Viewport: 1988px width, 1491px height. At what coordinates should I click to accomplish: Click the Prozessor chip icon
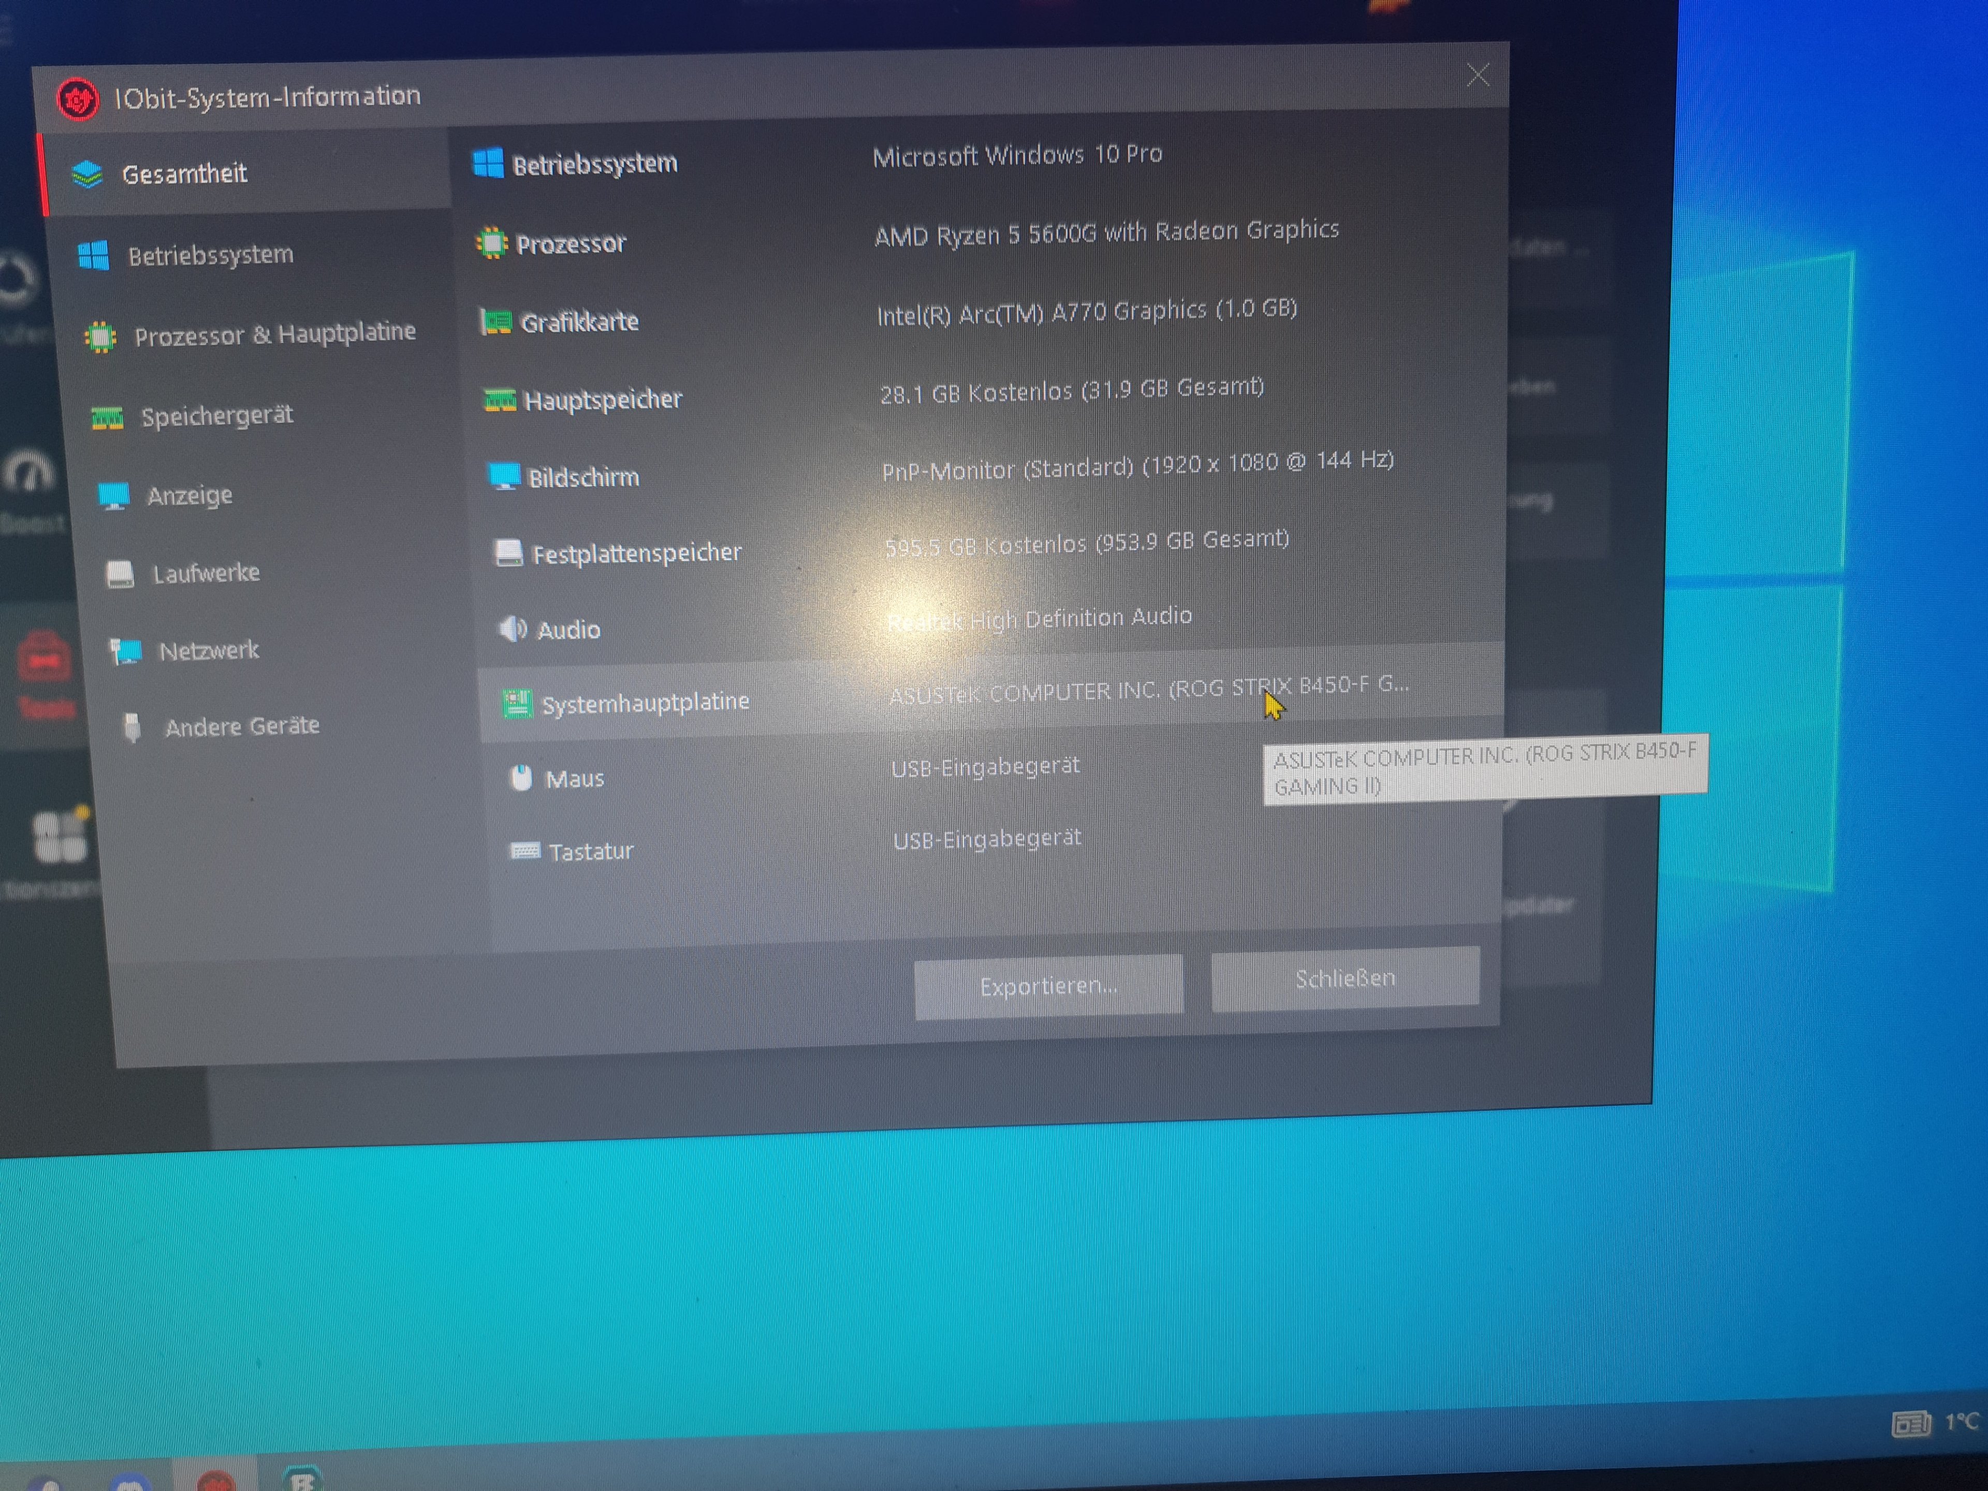(492, 243)
